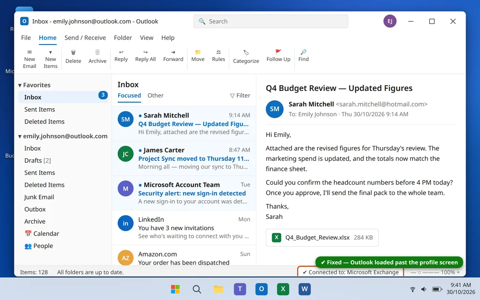Select Inbox under Favorites

[x=63, y=97]
